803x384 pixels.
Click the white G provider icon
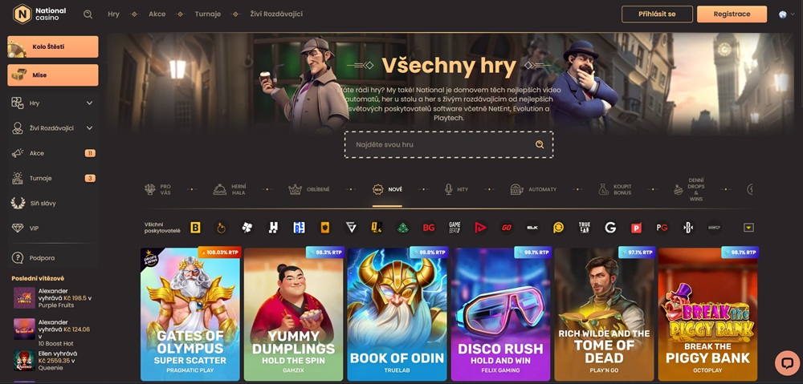(610, 228)
